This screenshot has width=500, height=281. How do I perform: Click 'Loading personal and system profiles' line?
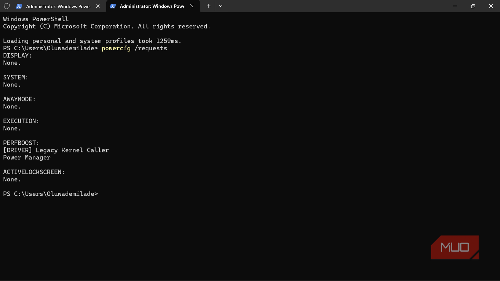pos(92,41)
